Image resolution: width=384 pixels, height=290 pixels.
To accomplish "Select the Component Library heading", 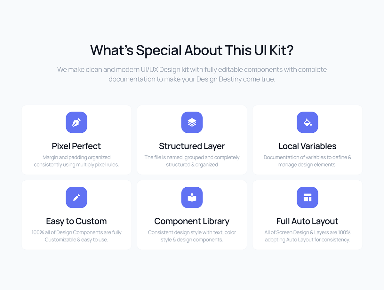I will (192, 221).
